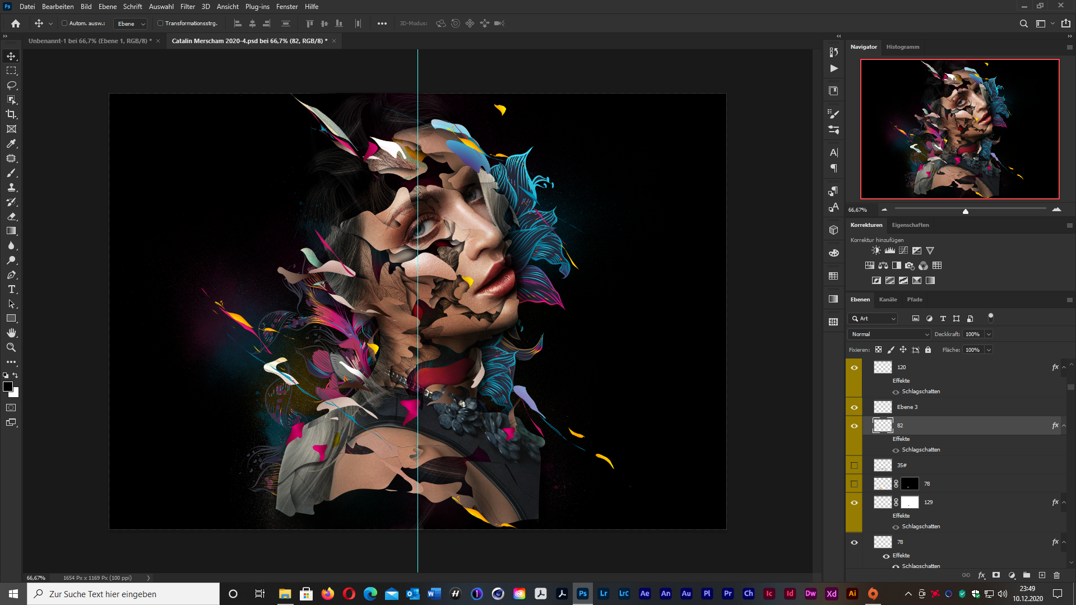Open the Filter menu

pyautogui.click(x=187, y=7)
